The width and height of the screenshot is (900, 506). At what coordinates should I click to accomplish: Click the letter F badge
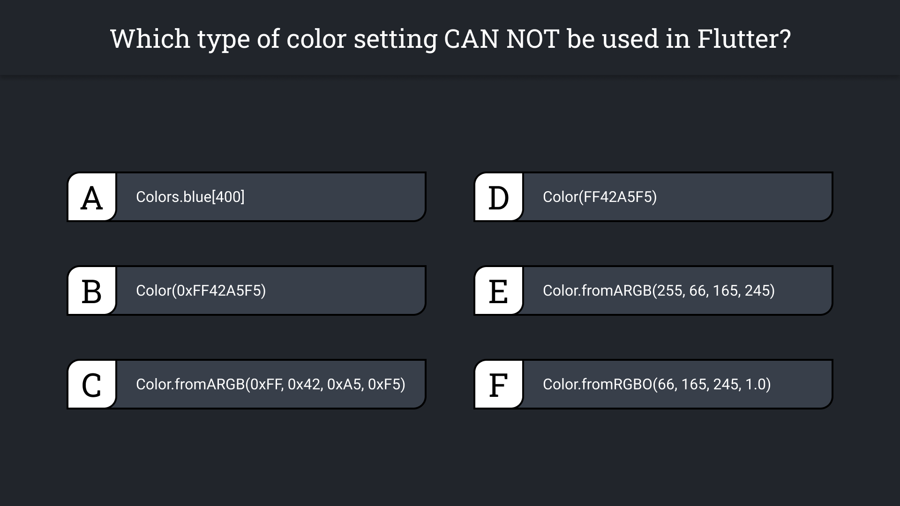499,385
